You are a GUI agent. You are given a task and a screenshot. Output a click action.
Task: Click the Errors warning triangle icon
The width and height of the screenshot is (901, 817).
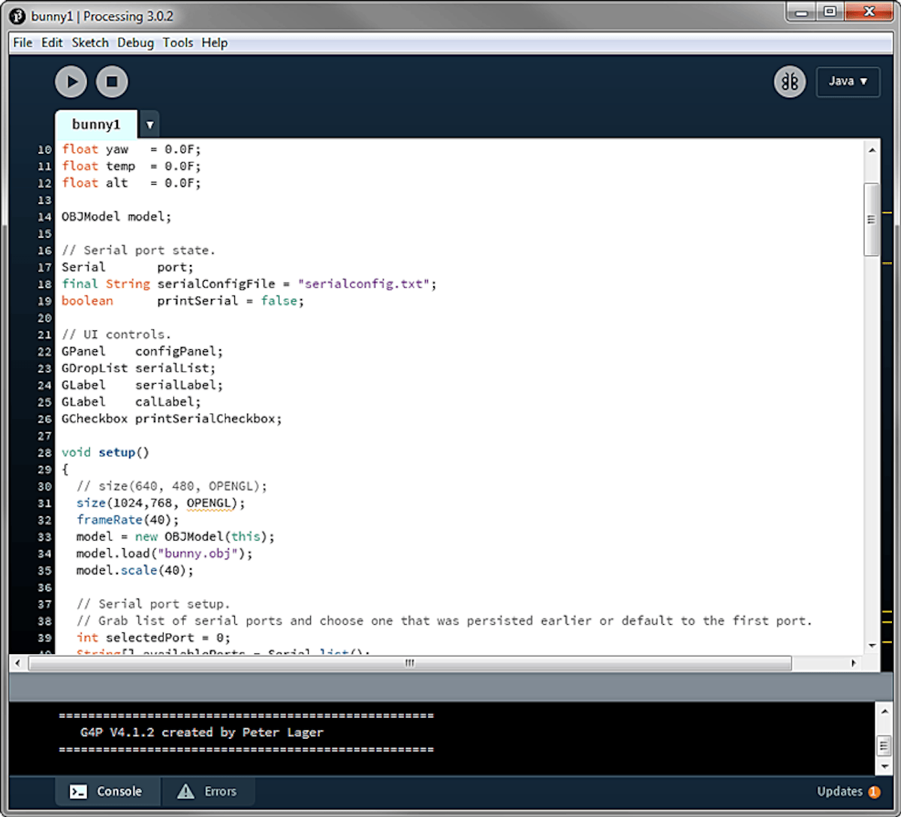[185, 791]
